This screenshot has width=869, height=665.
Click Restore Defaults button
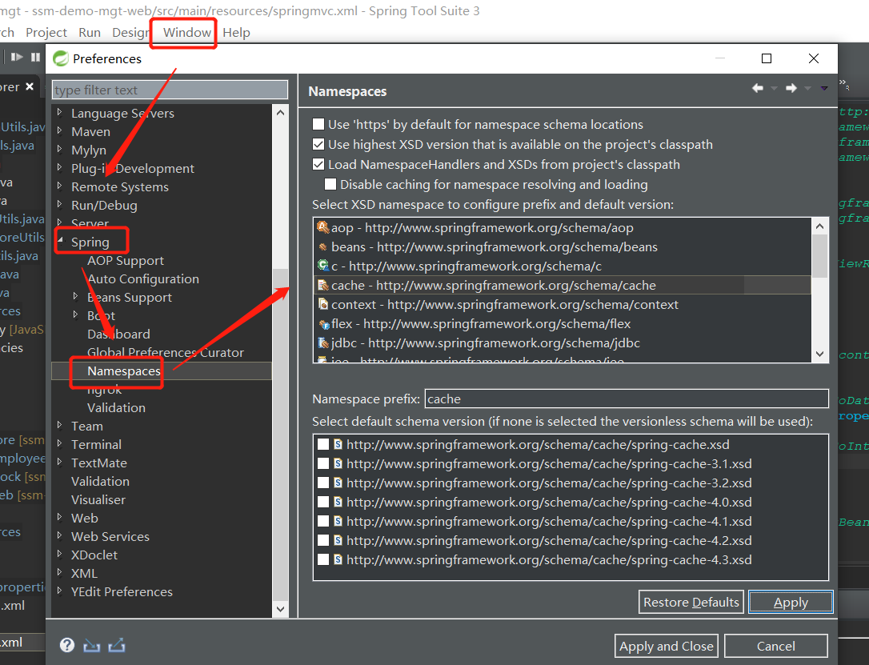[691, 603]
